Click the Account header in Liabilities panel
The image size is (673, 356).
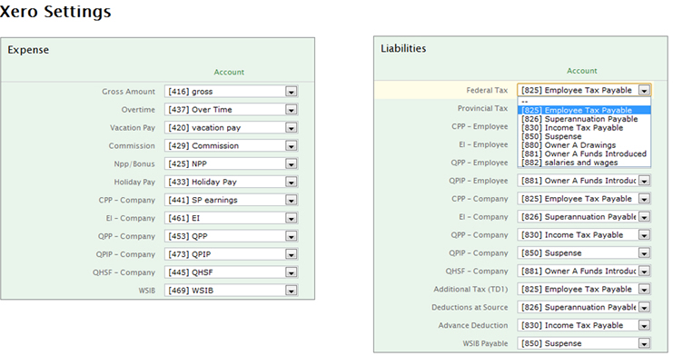581,71
